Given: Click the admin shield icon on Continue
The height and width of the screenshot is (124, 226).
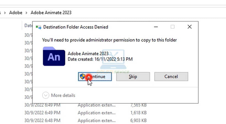Looking at the screenshot, I should click(x=82, y=76).
